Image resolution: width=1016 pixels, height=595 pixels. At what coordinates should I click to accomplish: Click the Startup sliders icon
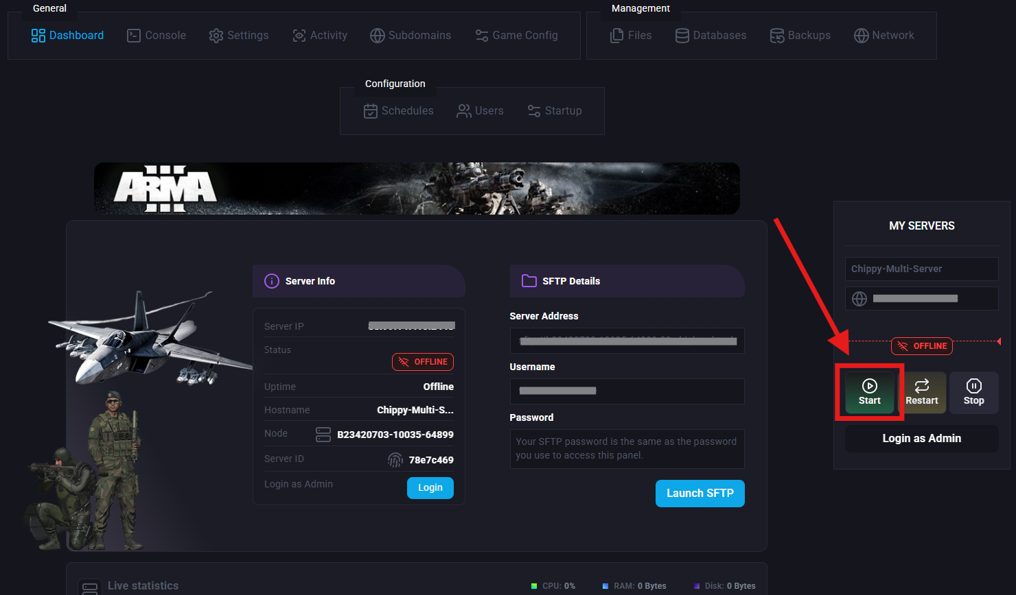tap(534, 111)
